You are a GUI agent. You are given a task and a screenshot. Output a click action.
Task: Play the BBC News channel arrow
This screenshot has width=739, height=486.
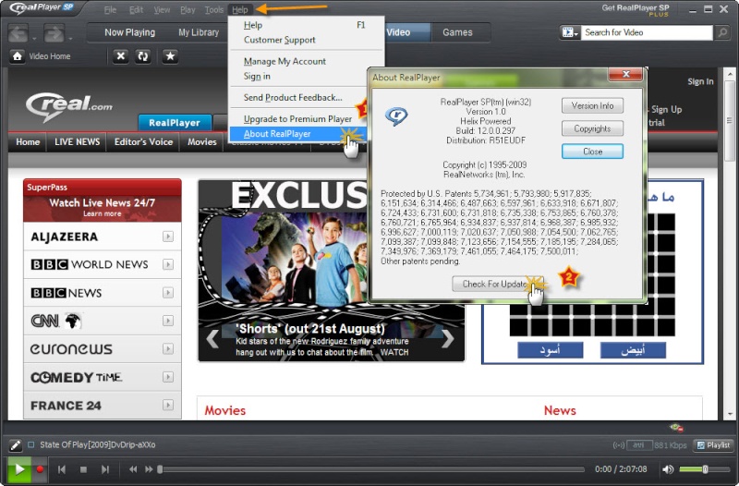(168, 293)
